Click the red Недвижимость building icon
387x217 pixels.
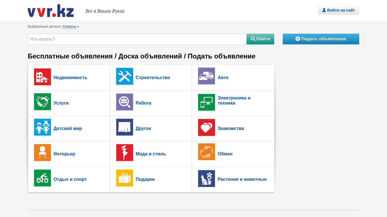coord(42,77)
